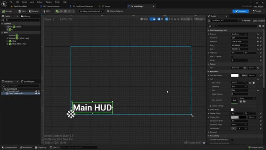Open the Library tab
The width and height of the screenshot is (266, 150).
pyautogui.click(x=25, y=16)
